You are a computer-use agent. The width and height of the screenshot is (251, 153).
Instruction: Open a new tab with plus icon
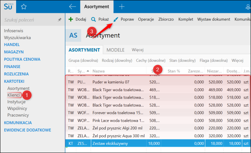click(x=122, y=7)
